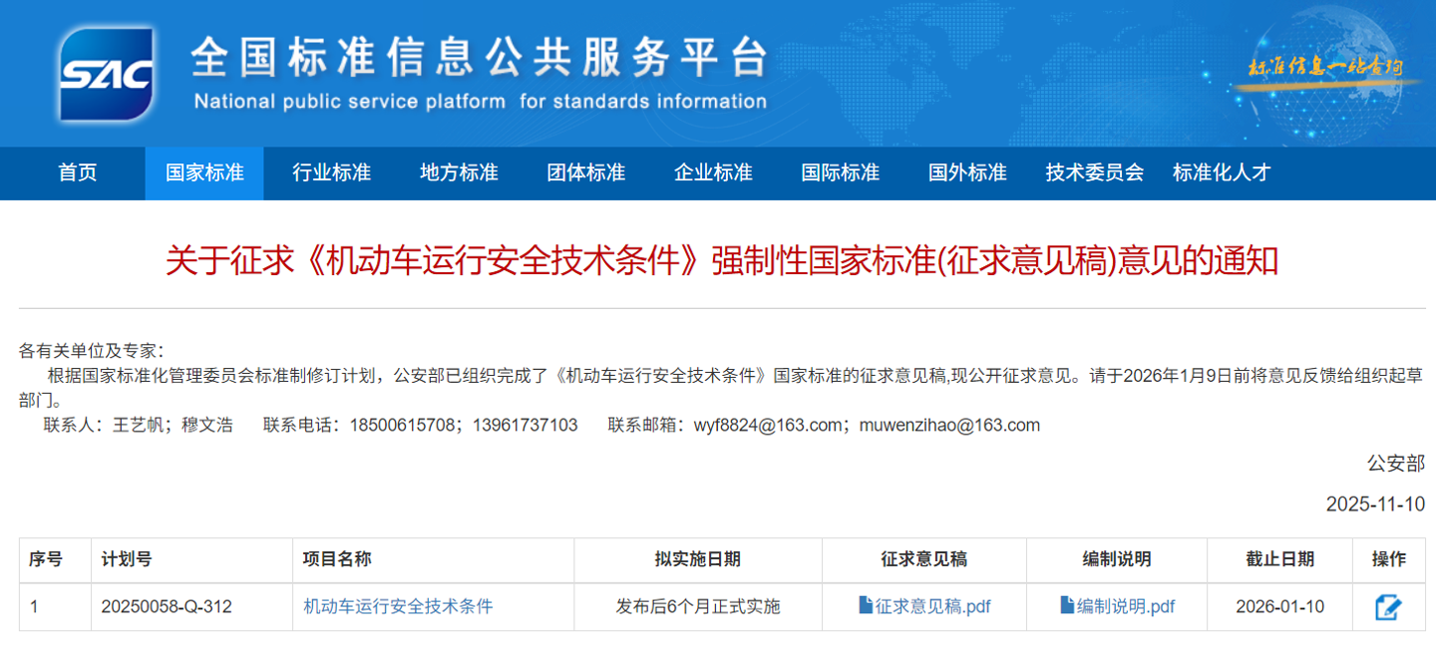The width and height of the screenshot is (1436, 657).
Task: Navigate to 首页
Action: [78, 172]
